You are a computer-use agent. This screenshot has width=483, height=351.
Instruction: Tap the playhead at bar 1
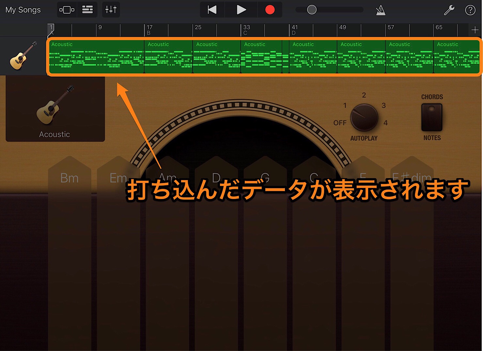(x=51, y=30)
